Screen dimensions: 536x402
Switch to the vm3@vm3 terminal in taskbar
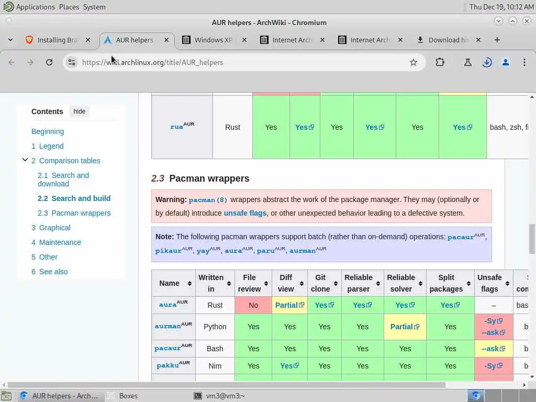(x=225, y=396)
